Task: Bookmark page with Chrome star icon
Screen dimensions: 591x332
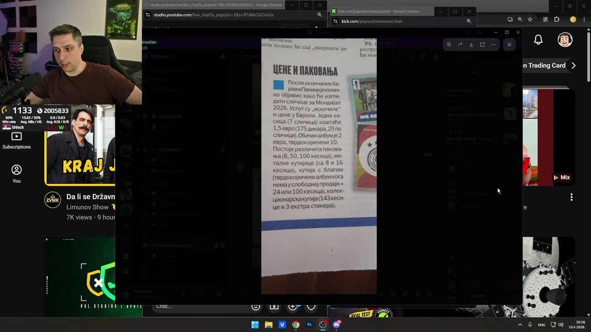Action: point(530,19)
